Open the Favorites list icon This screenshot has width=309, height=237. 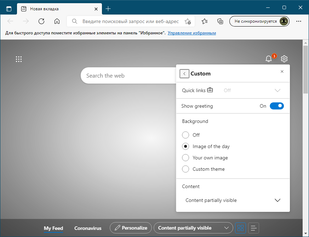205,21
